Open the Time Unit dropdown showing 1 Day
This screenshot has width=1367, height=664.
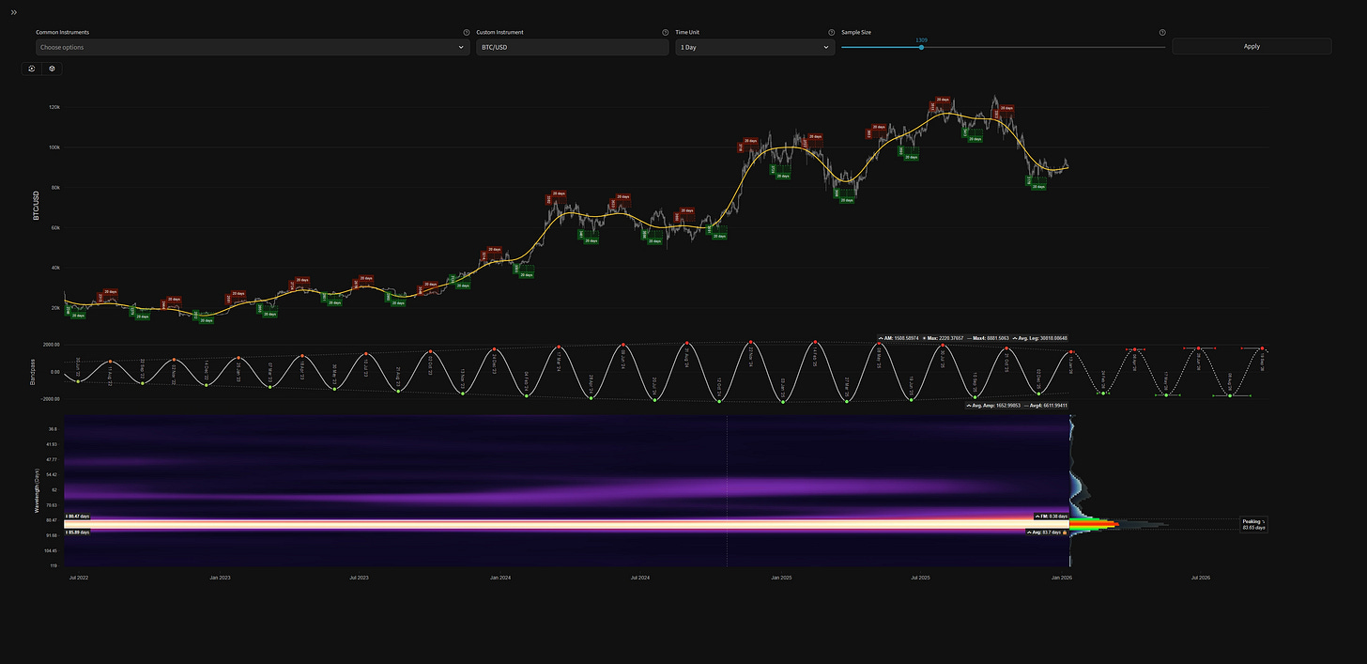pos(755,47)
